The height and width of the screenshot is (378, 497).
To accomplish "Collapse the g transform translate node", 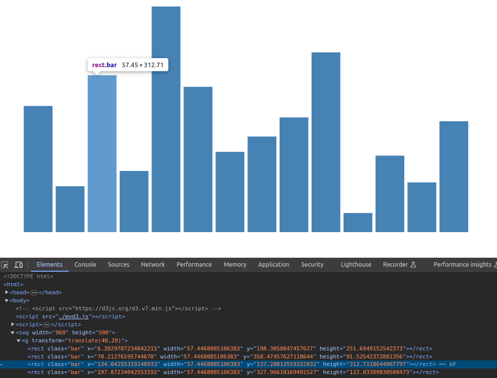I will (19, 340).
